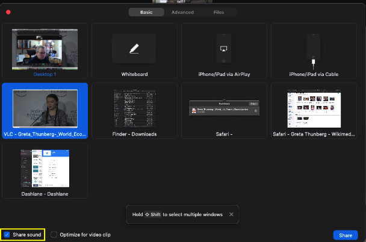Click the Dashlane - Dashlane caption
The image size is (366, 242).
click(x=45, y=194)
